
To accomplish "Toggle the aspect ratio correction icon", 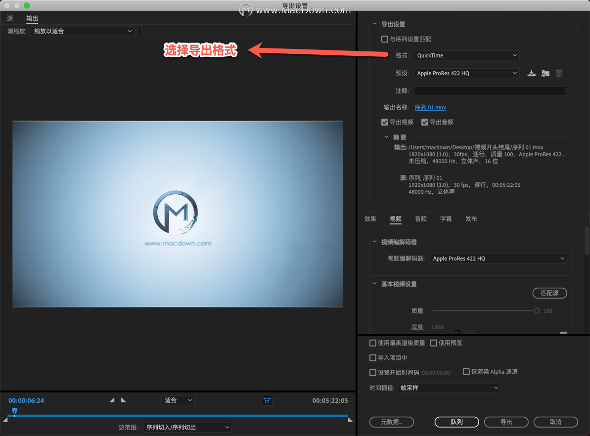I will pos(267,400).
